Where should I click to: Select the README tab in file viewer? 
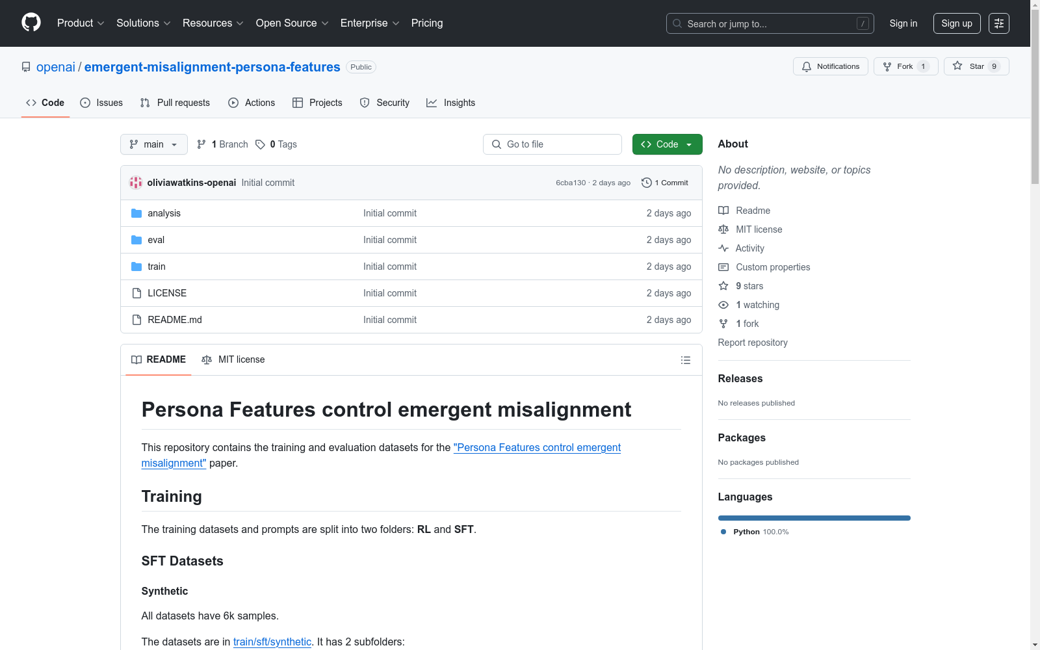pos(159,359)
